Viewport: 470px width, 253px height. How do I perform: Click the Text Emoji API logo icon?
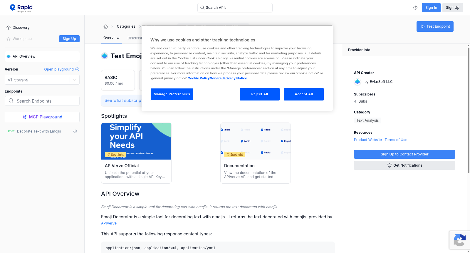(105, 56)
